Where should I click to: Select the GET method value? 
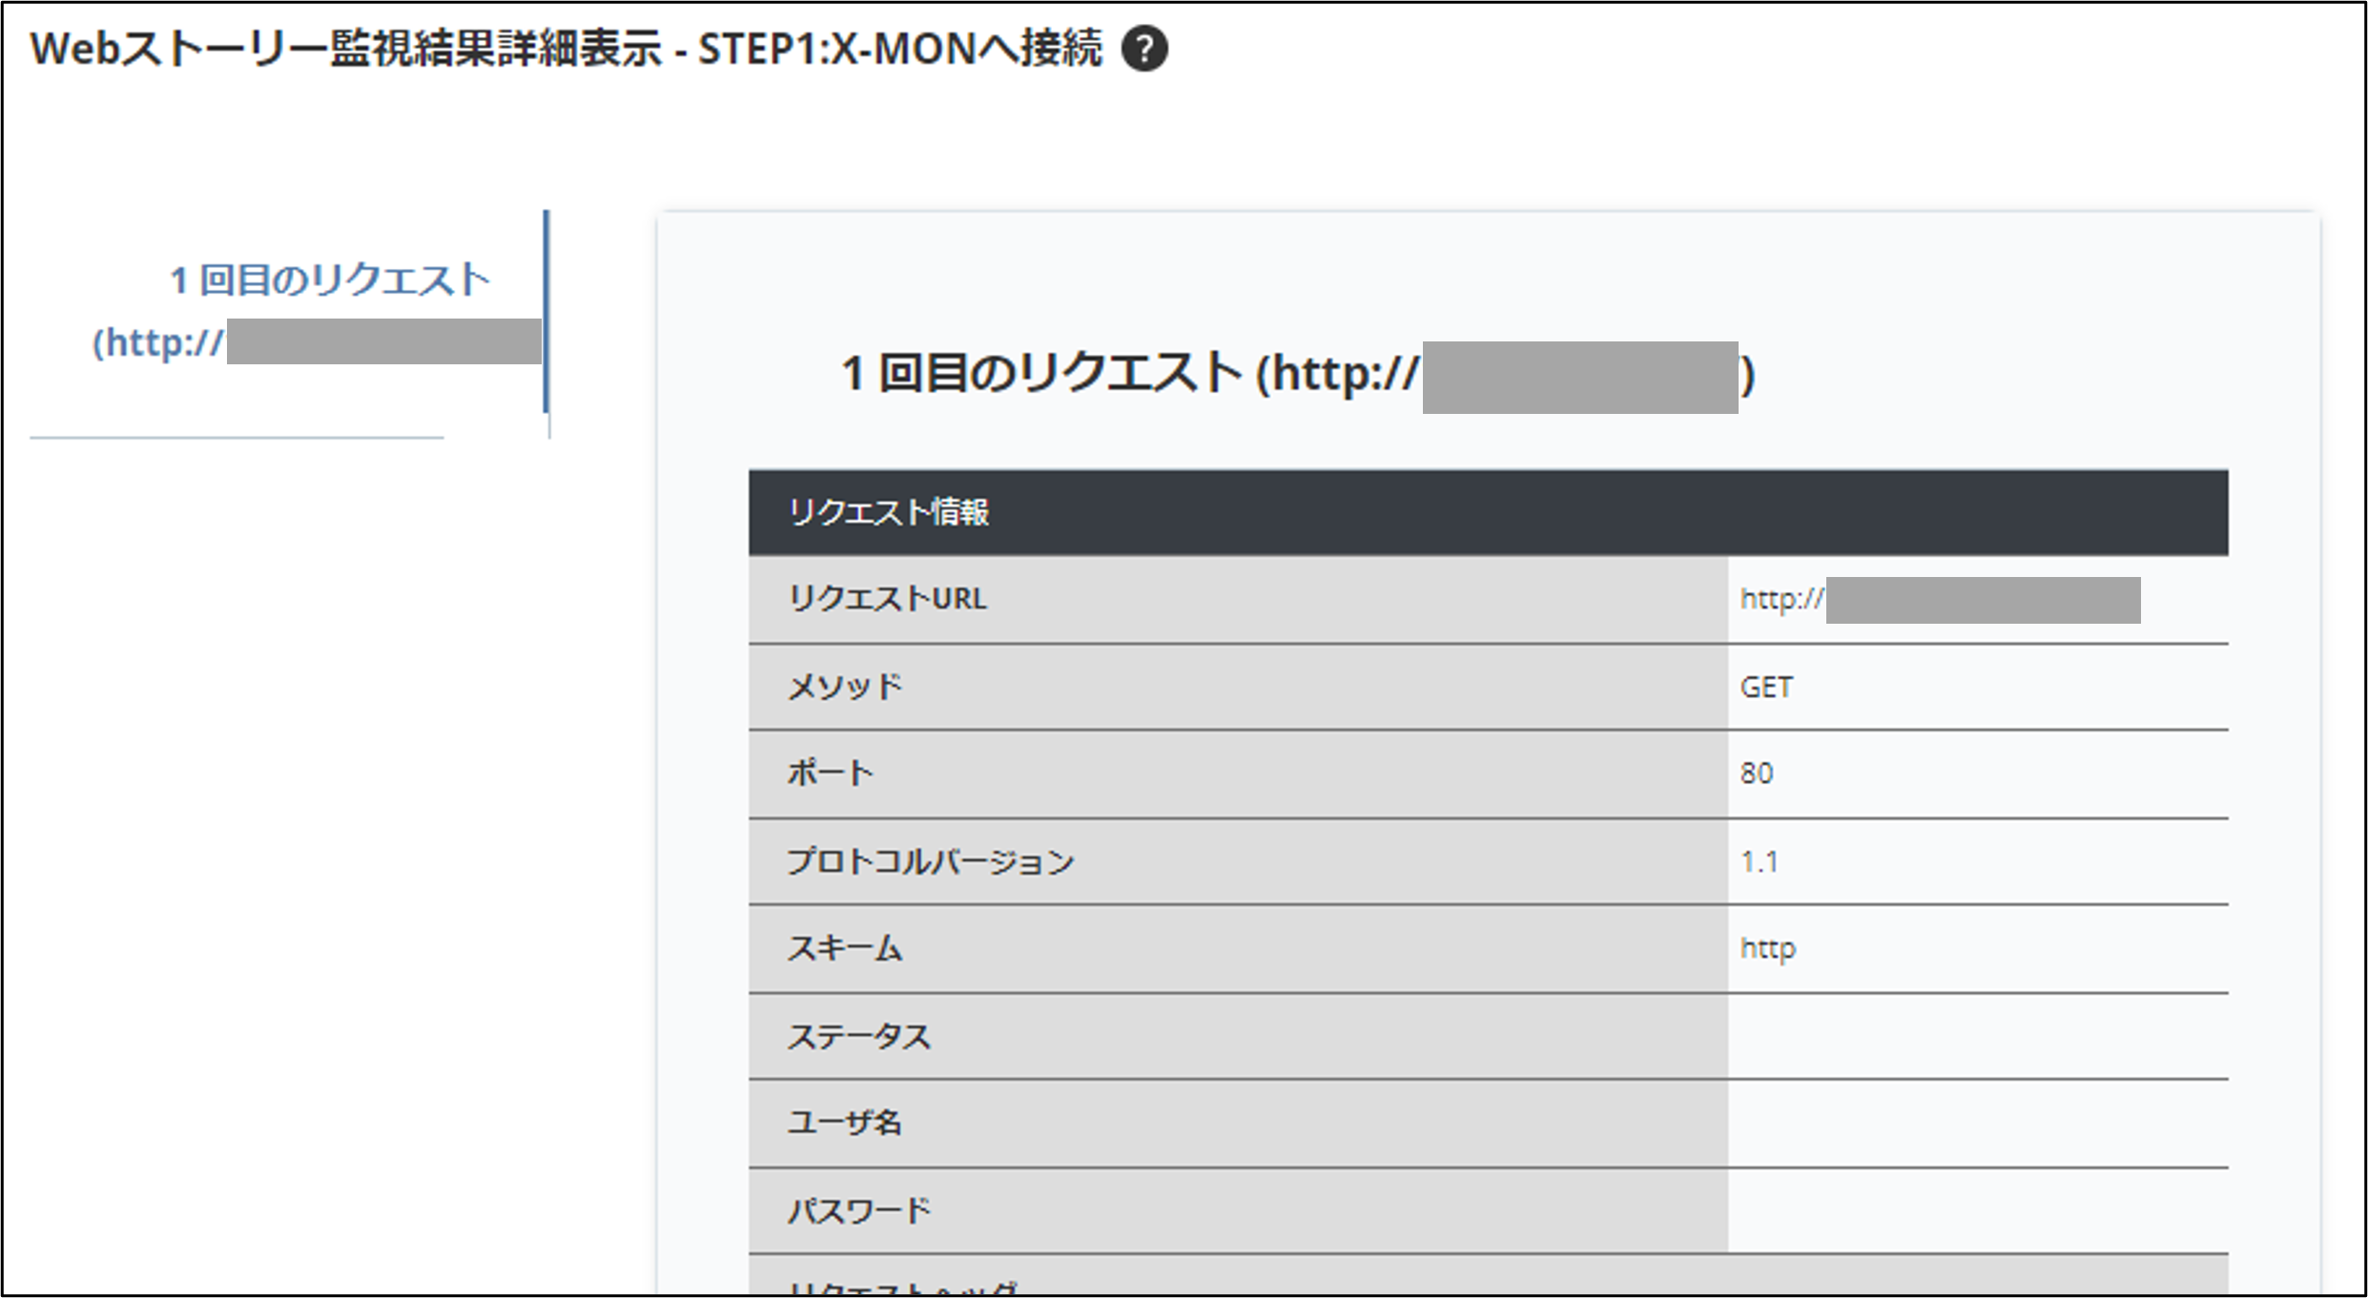pyautogui.click(x=1766, y=687)
